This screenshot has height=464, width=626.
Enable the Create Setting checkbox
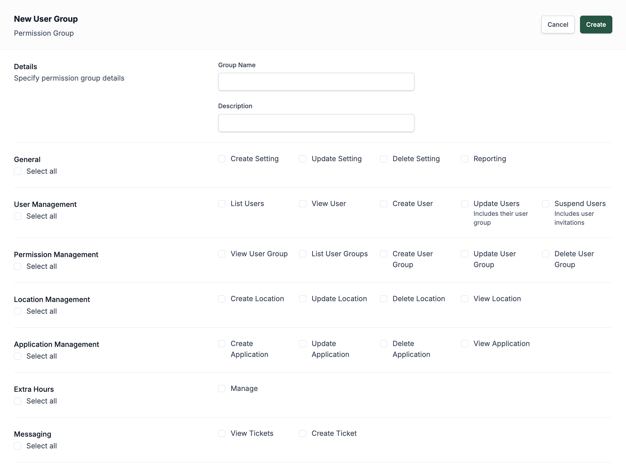coord(222,159)
